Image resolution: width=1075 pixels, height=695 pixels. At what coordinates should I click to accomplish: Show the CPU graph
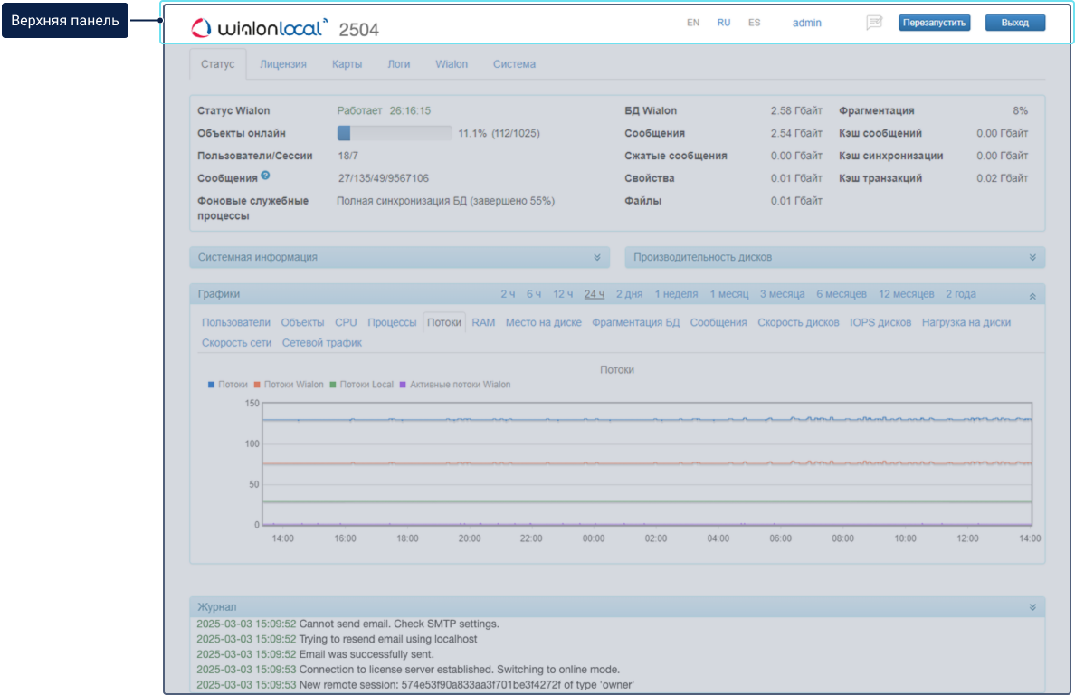point(346,322)
